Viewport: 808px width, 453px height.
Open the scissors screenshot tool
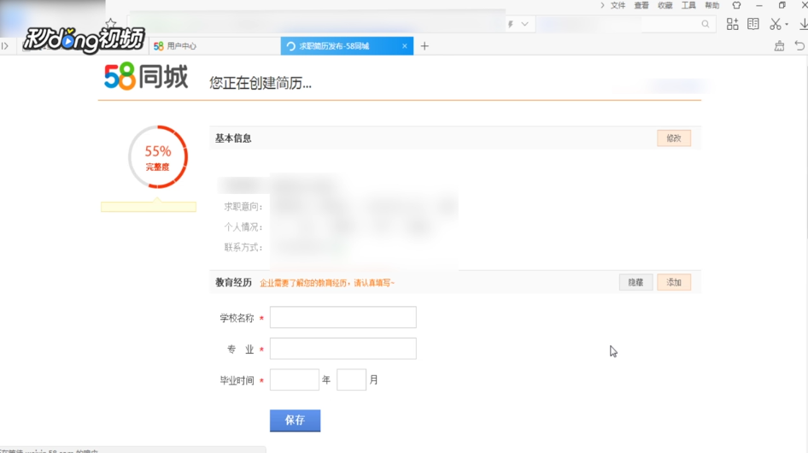775,24
